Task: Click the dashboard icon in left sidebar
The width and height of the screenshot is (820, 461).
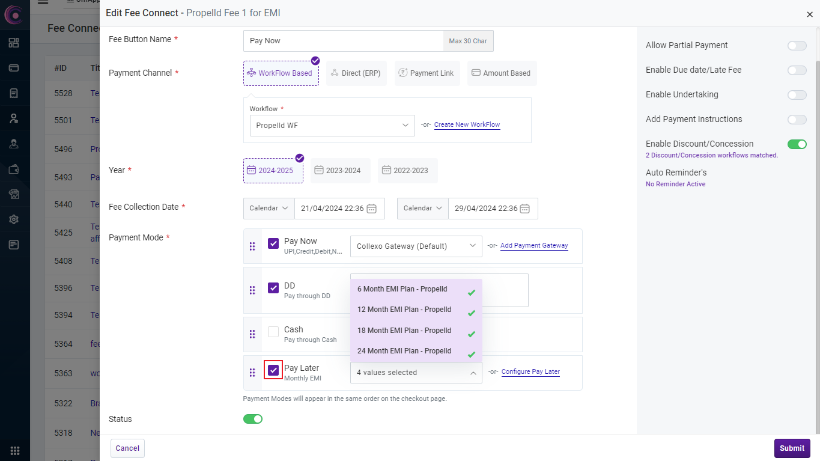Action: (14, 43)
